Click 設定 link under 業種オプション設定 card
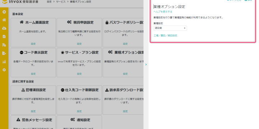Viewport: 259px width, 129px height. [x=126, y=74]
